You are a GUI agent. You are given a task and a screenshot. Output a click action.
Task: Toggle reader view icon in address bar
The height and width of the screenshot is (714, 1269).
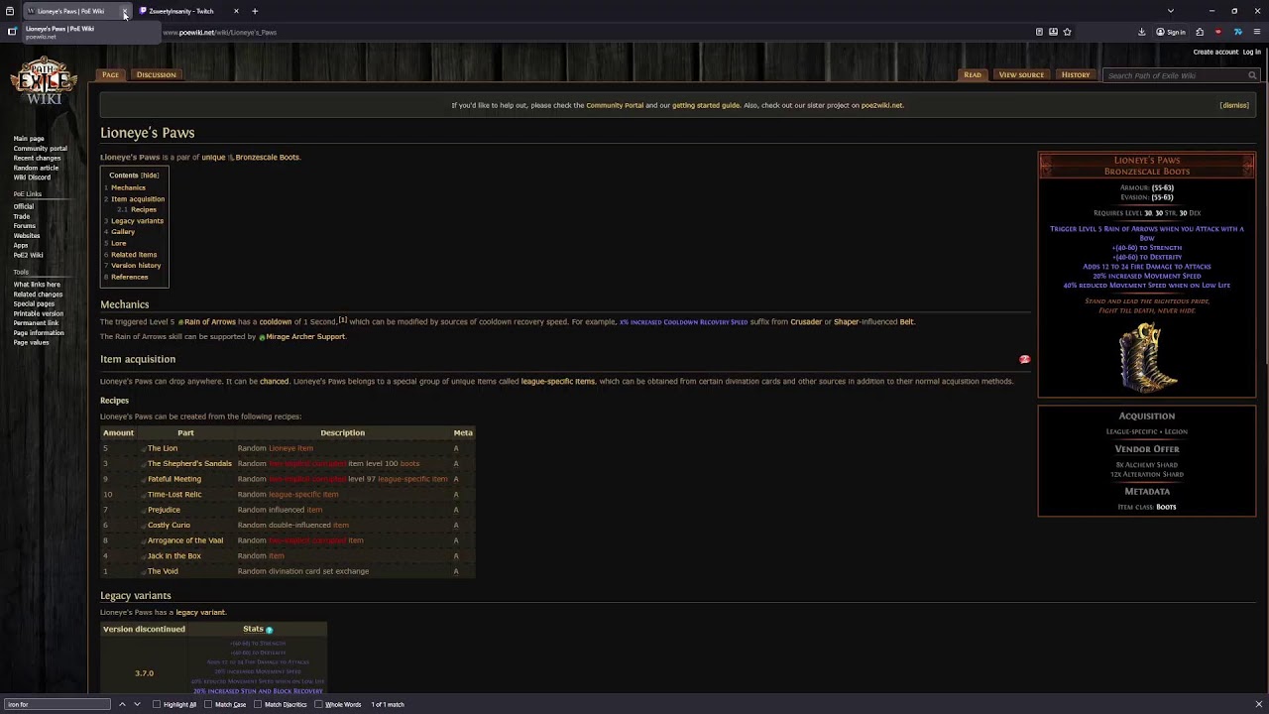[1039, 32]
